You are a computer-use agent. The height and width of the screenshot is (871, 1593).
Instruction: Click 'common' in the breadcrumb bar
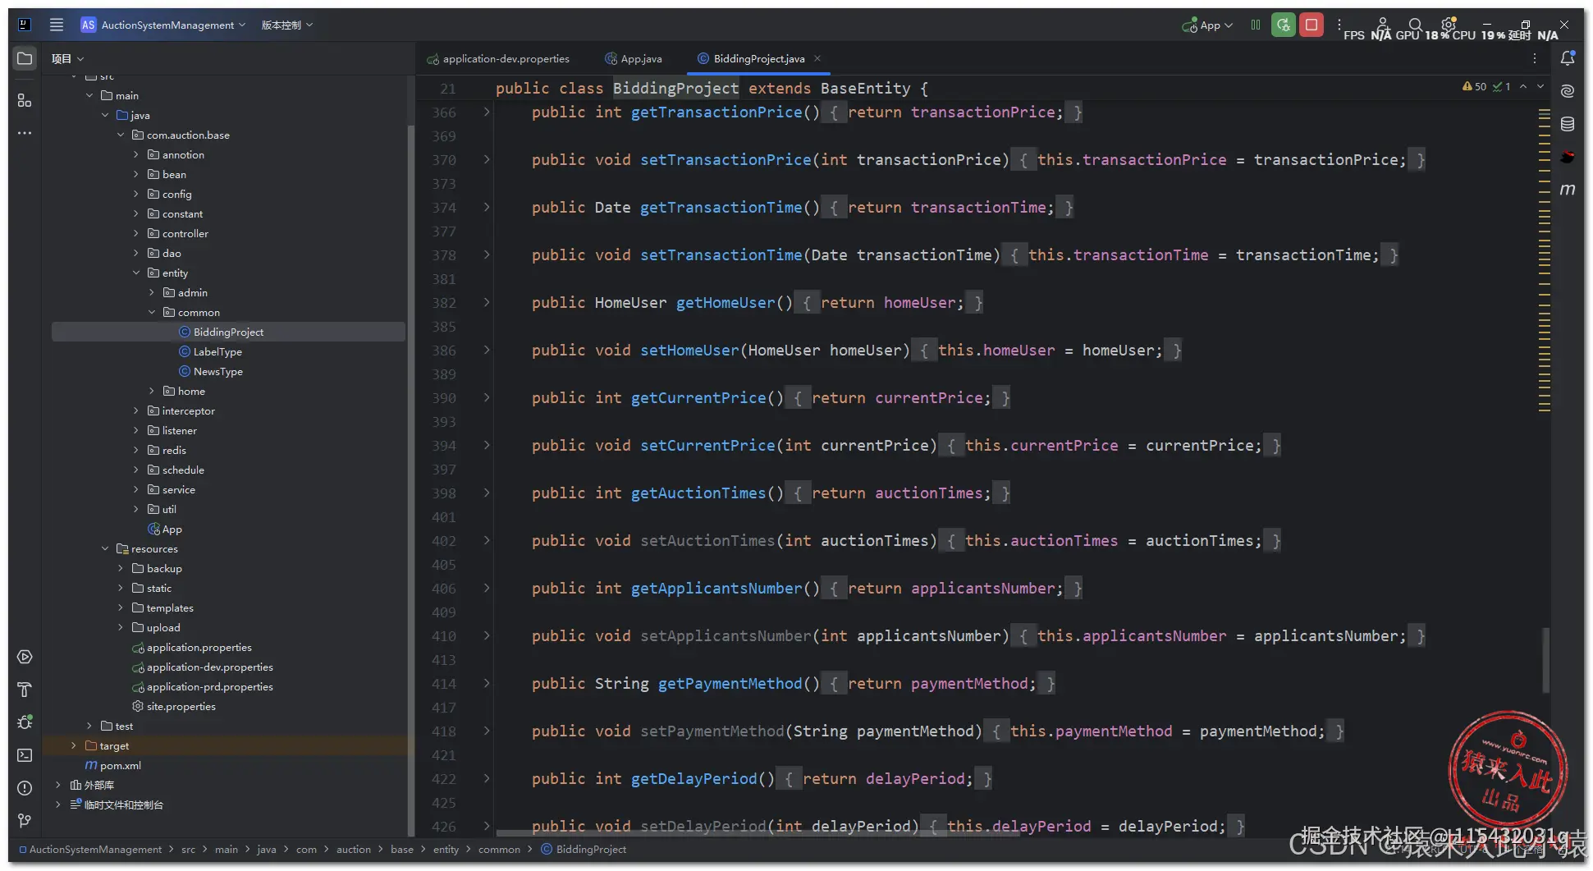pos(499,849)
